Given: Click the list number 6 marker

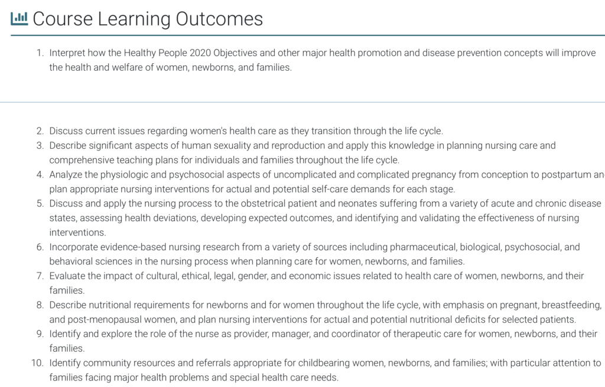Looking at the screenshot, I should click(x=40, y=247).
